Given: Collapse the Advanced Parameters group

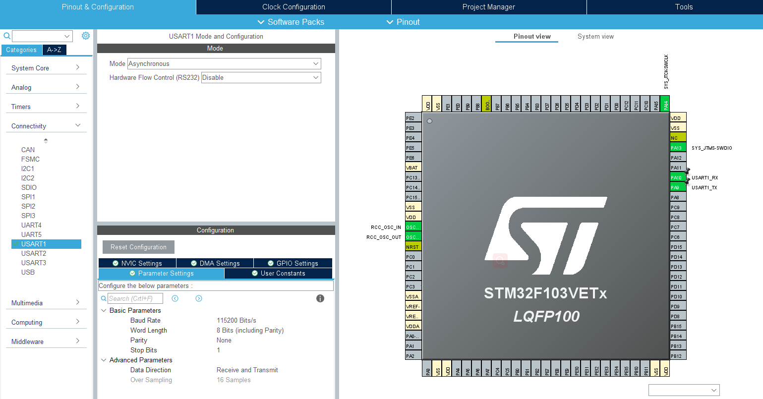Looking at the screenshot, I should [x=104, y=360].
